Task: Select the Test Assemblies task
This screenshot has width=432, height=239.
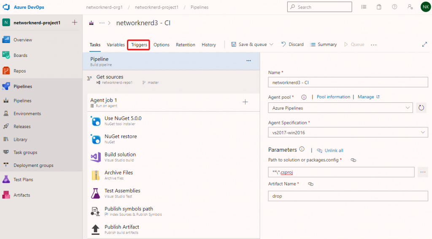Action: (173, 193)
